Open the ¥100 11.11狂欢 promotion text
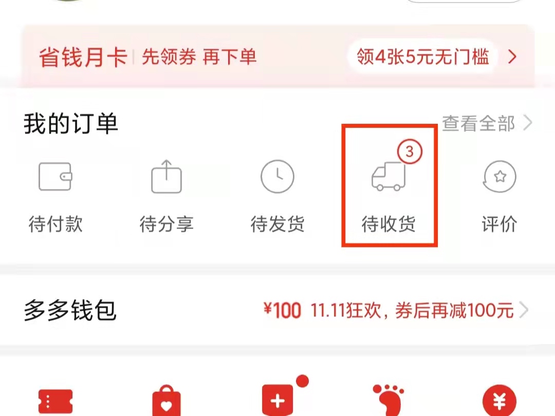The height and width of the screenshot is (416, 555). (x=388, y=310)
